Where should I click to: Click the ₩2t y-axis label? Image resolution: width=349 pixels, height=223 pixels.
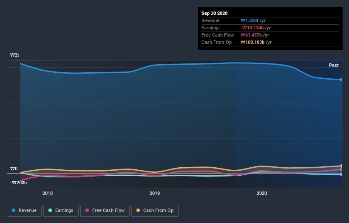(x=14, y=55)
